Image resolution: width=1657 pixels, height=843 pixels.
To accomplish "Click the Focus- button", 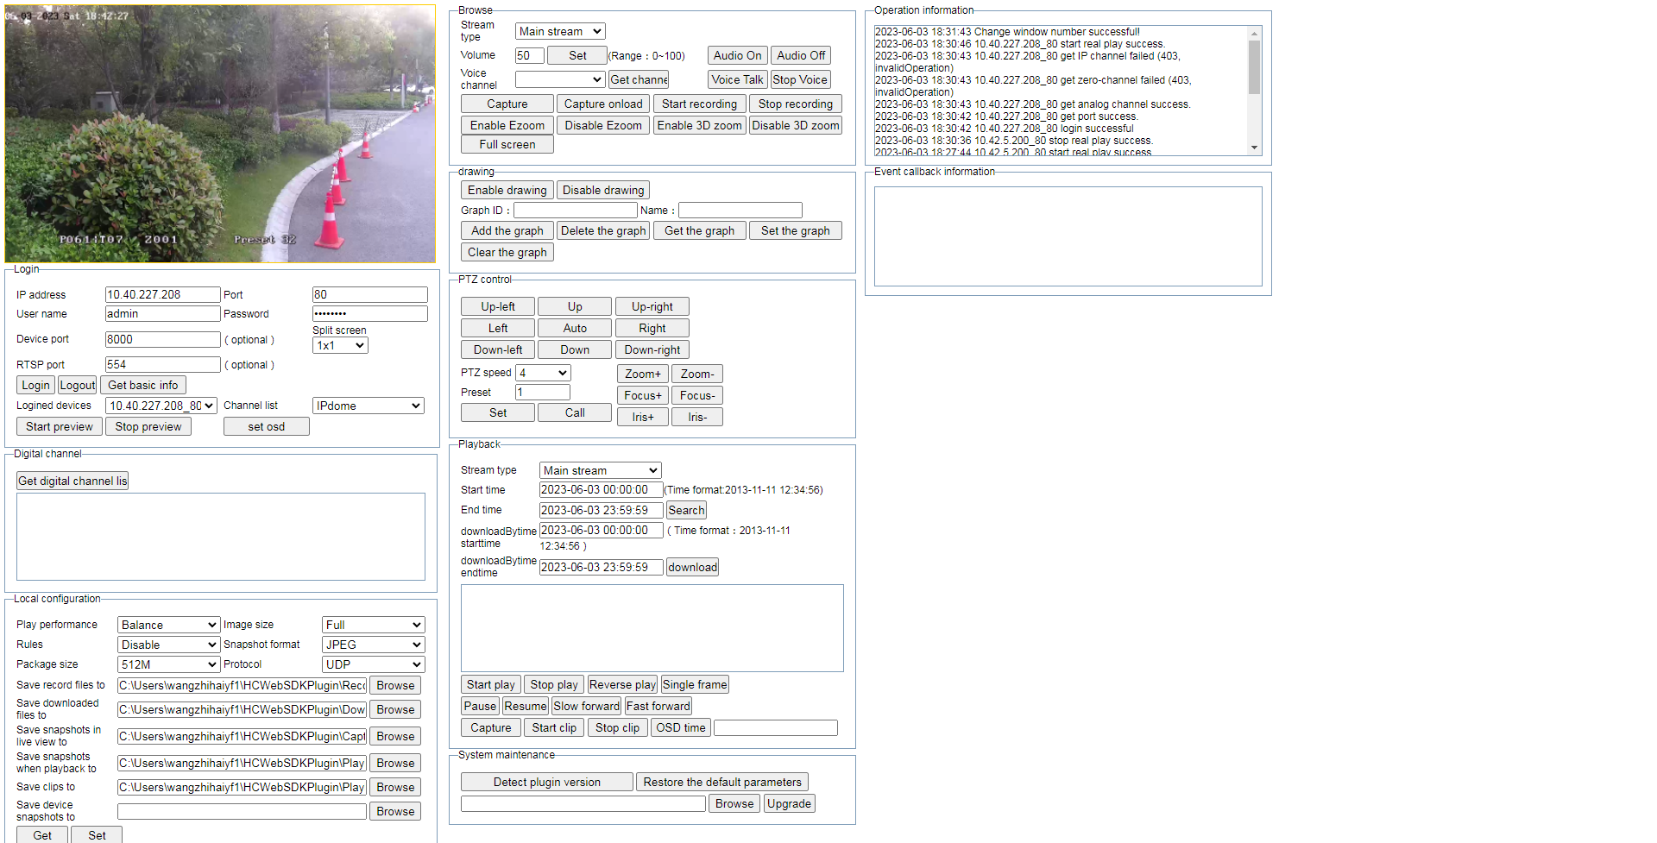I will click(697, 395).
